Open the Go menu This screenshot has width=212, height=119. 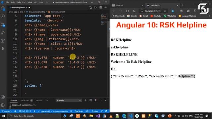click(36, 2)
